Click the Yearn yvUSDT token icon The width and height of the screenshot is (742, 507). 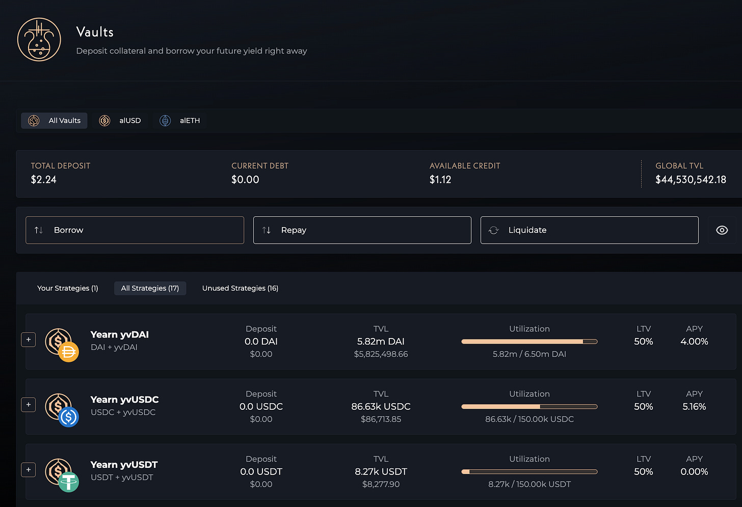pos(62,475)
